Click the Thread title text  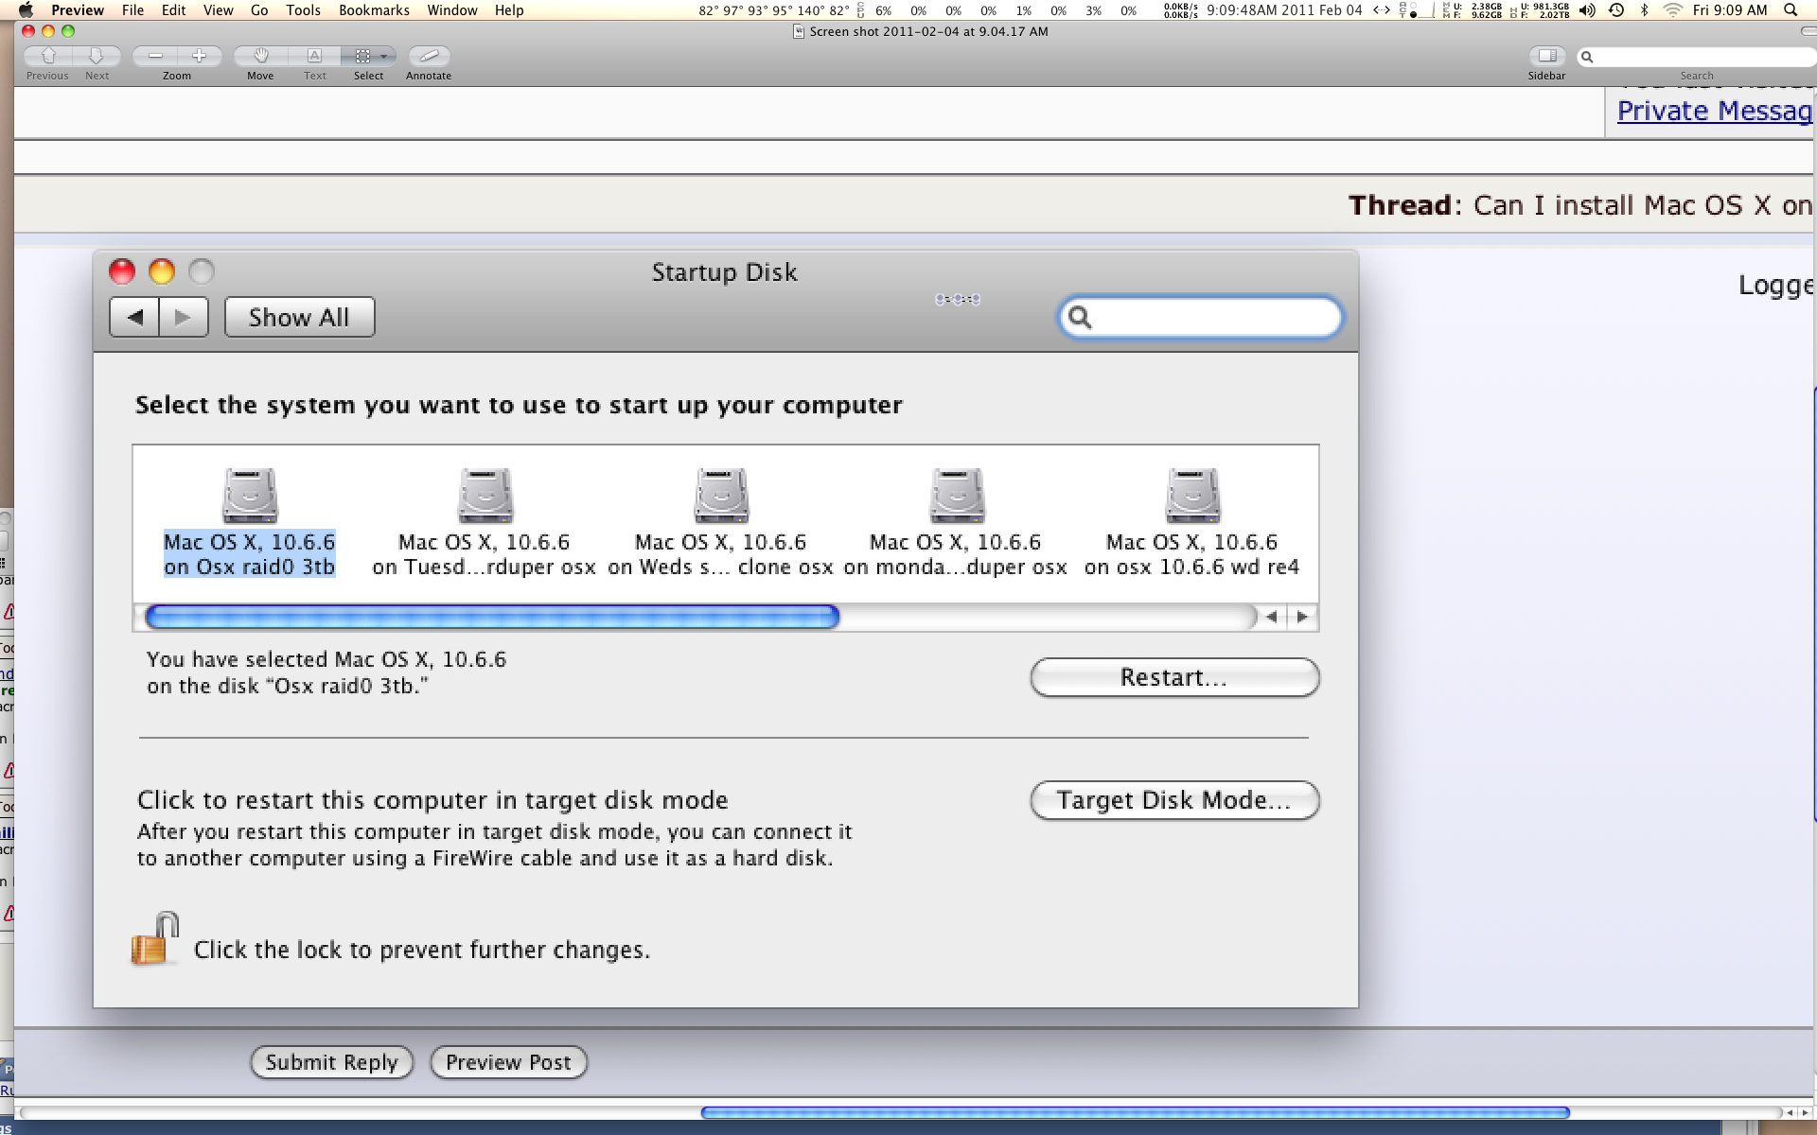tap(1580, 205)
